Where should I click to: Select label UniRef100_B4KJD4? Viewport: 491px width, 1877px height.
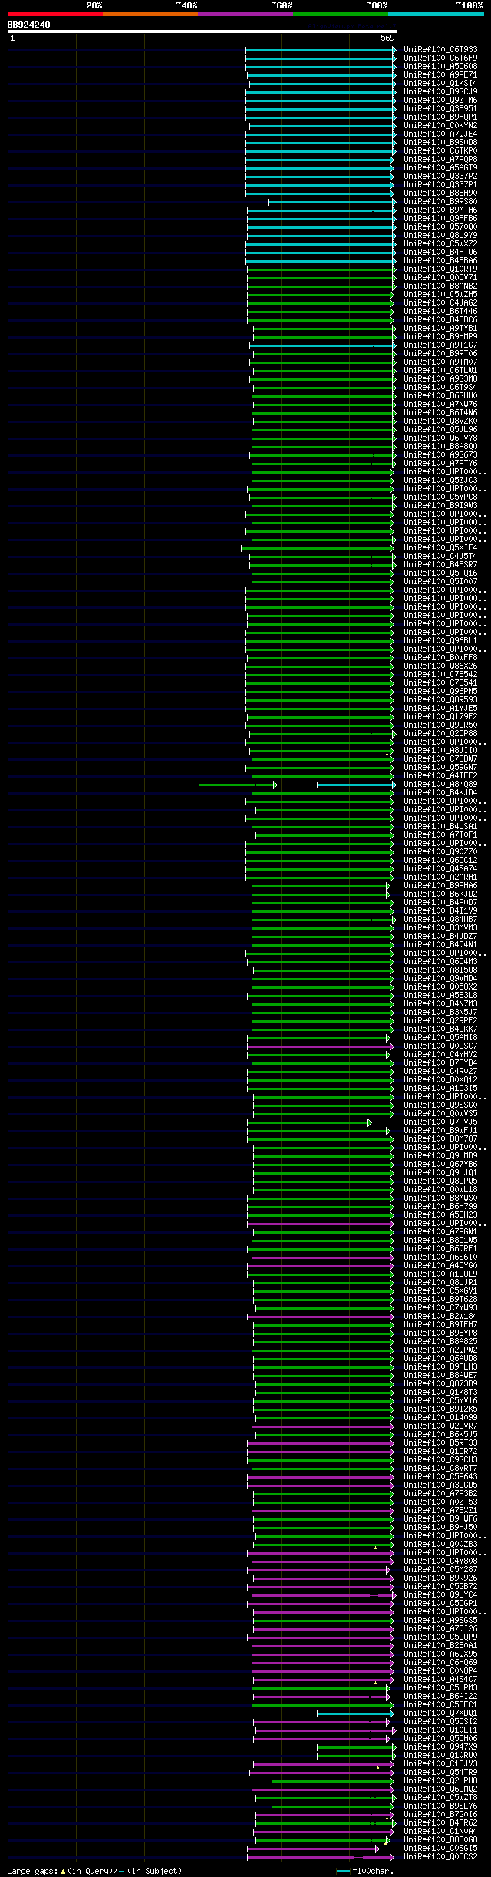coord(440,792)
